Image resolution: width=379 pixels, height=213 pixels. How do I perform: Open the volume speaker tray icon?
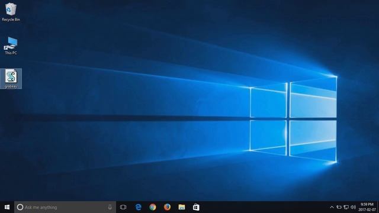click(354, 207)
